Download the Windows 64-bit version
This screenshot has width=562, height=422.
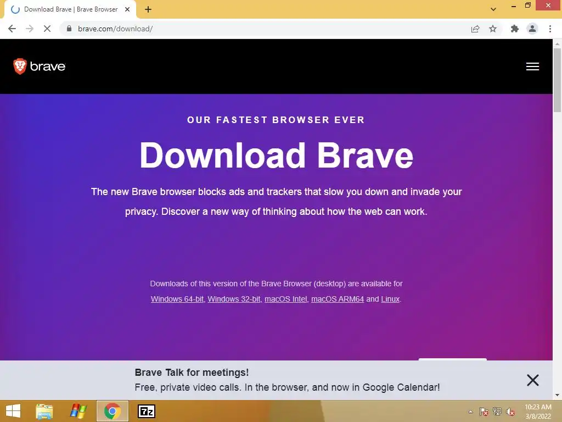click(177, 299)
